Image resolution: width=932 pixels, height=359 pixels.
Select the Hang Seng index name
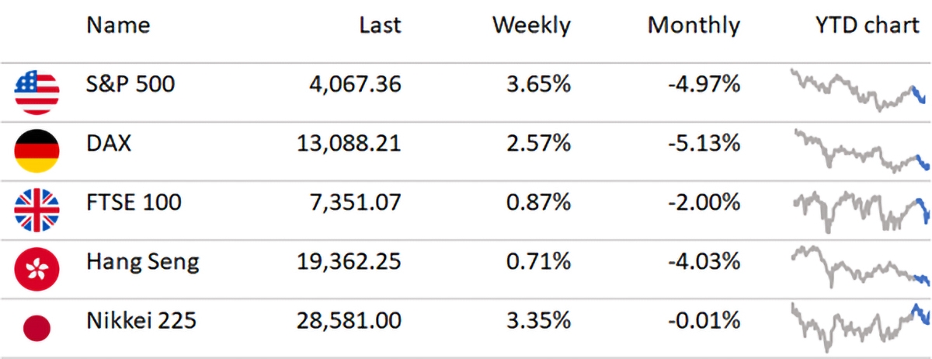coord(143,262)
